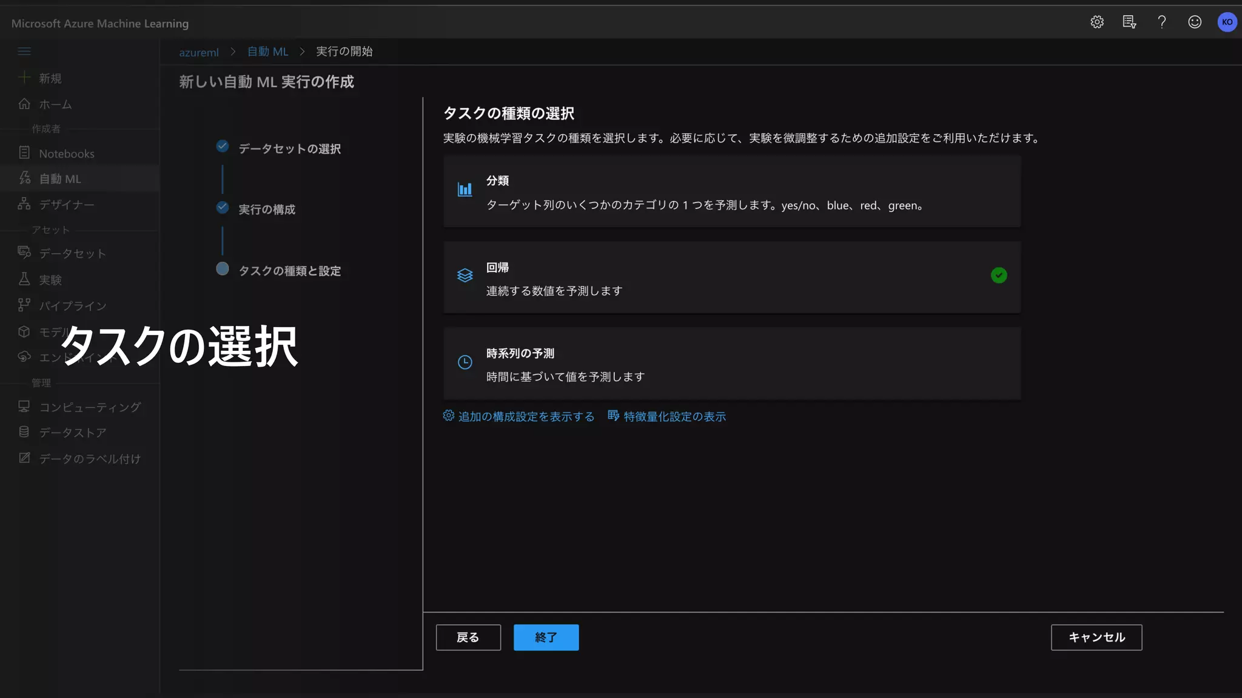
Task: Open the KO user account avatar
Action: (1227, 22)
